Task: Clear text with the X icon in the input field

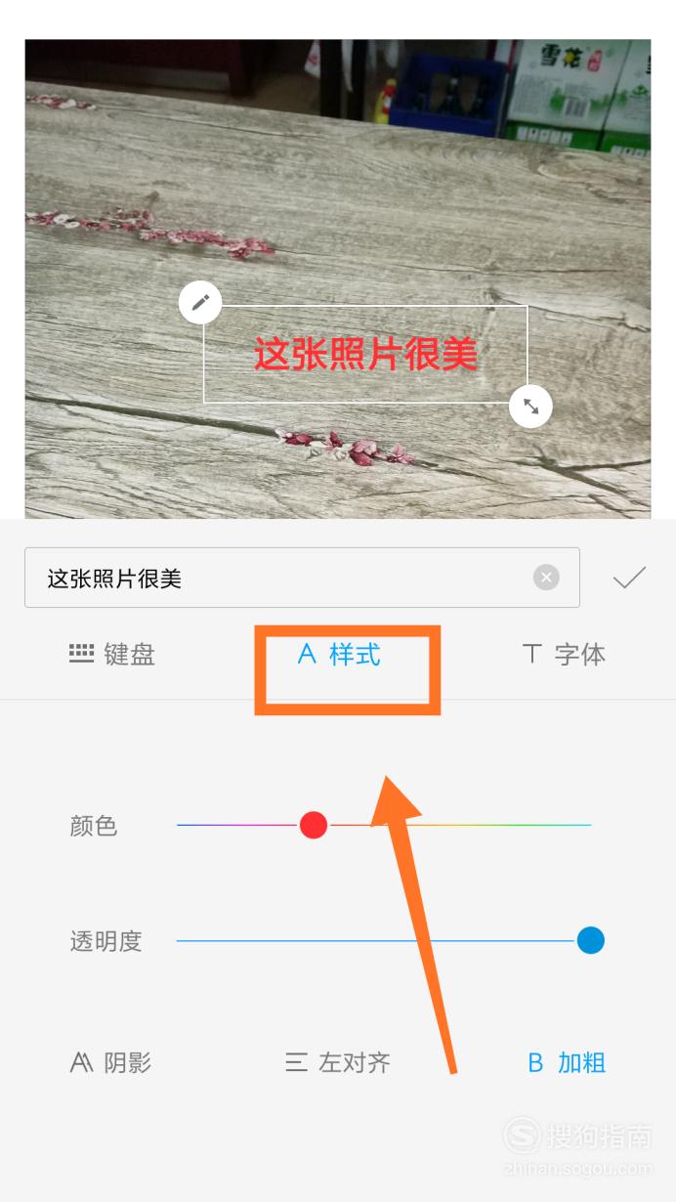Action: [546, 578]
